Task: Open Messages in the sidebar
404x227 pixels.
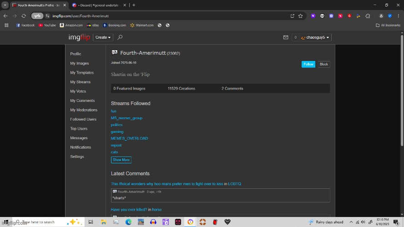Action: [79, 138]
